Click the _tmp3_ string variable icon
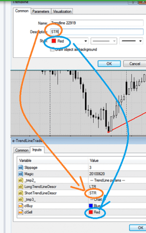 20,199
